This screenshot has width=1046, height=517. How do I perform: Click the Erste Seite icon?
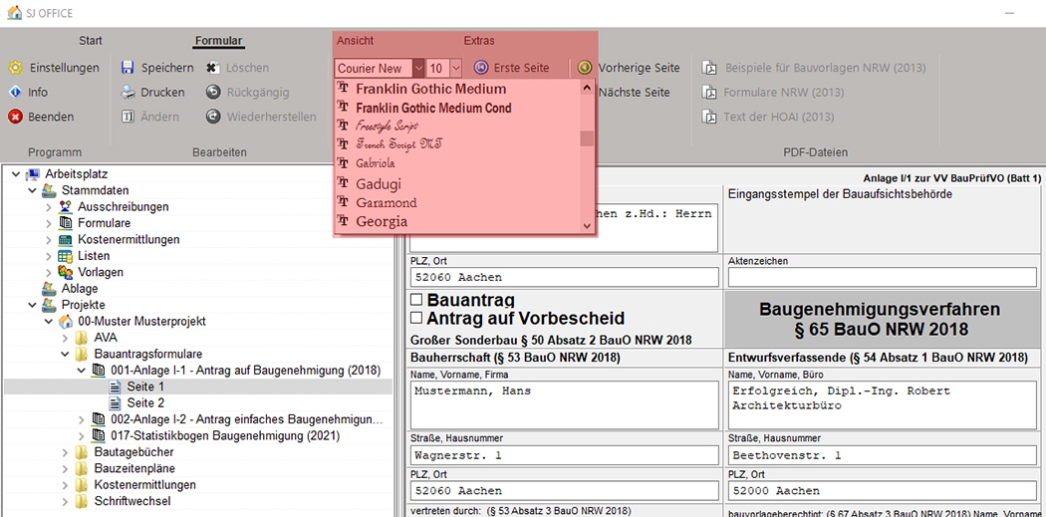[x=480, y=68]
